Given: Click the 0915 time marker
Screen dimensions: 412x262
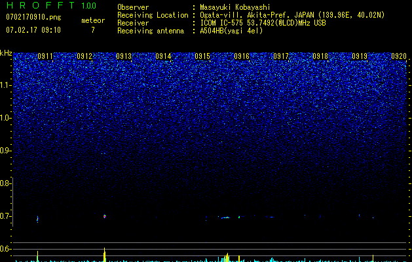Looking at the screenshot, I should click(x=202, y=56).
